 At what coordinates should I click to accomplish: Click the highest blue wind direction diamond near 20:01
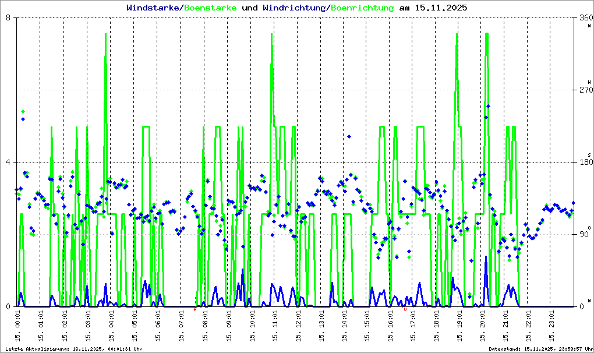pos(488,106)
